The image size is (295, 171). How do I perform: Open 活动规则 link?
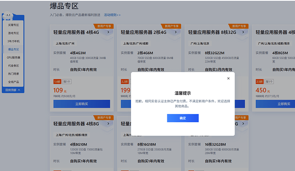pos(112,15)
